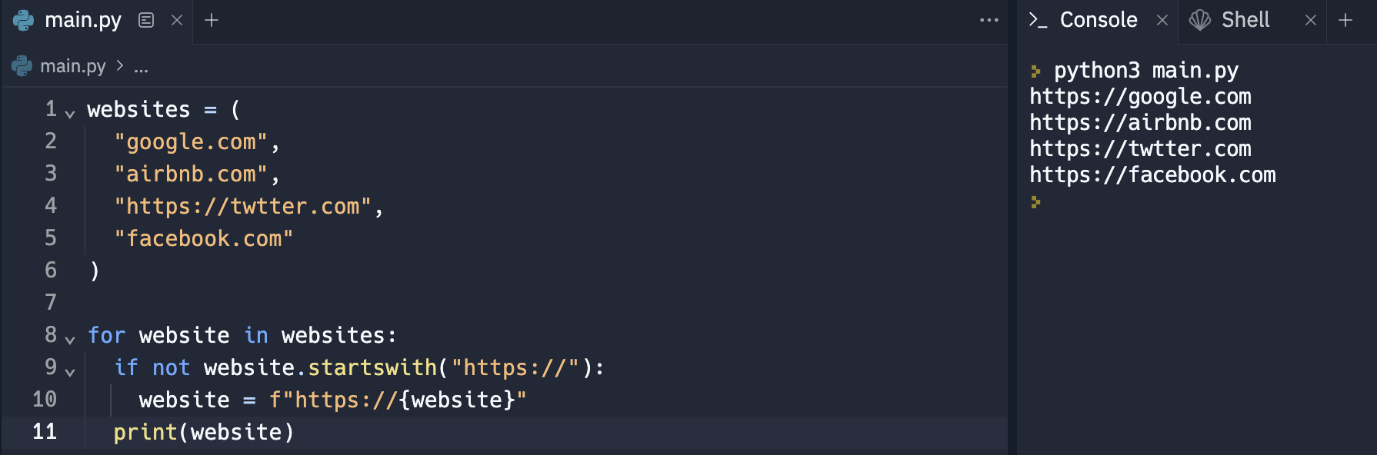The image size is (1377, 455).
Task: Select the main.py tab
Action: [83, 21]
